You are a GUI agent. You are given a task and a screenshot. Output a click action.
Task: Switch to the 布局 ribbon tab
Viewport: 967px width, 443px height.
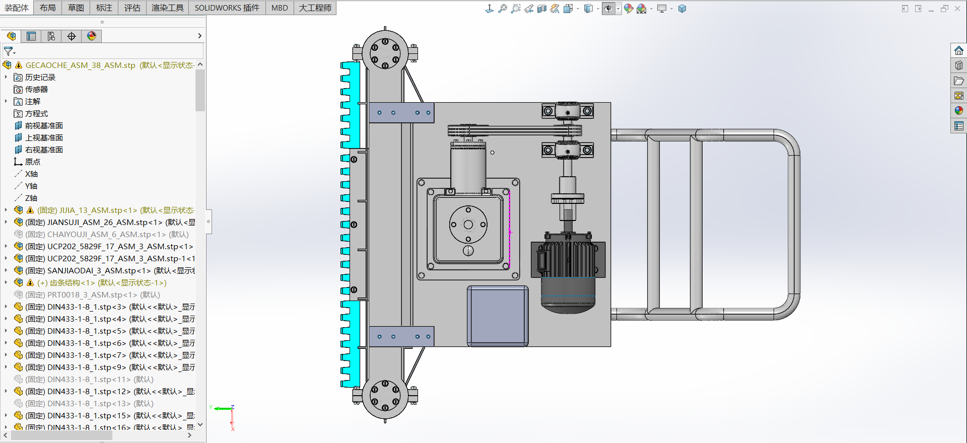point(48,8)
